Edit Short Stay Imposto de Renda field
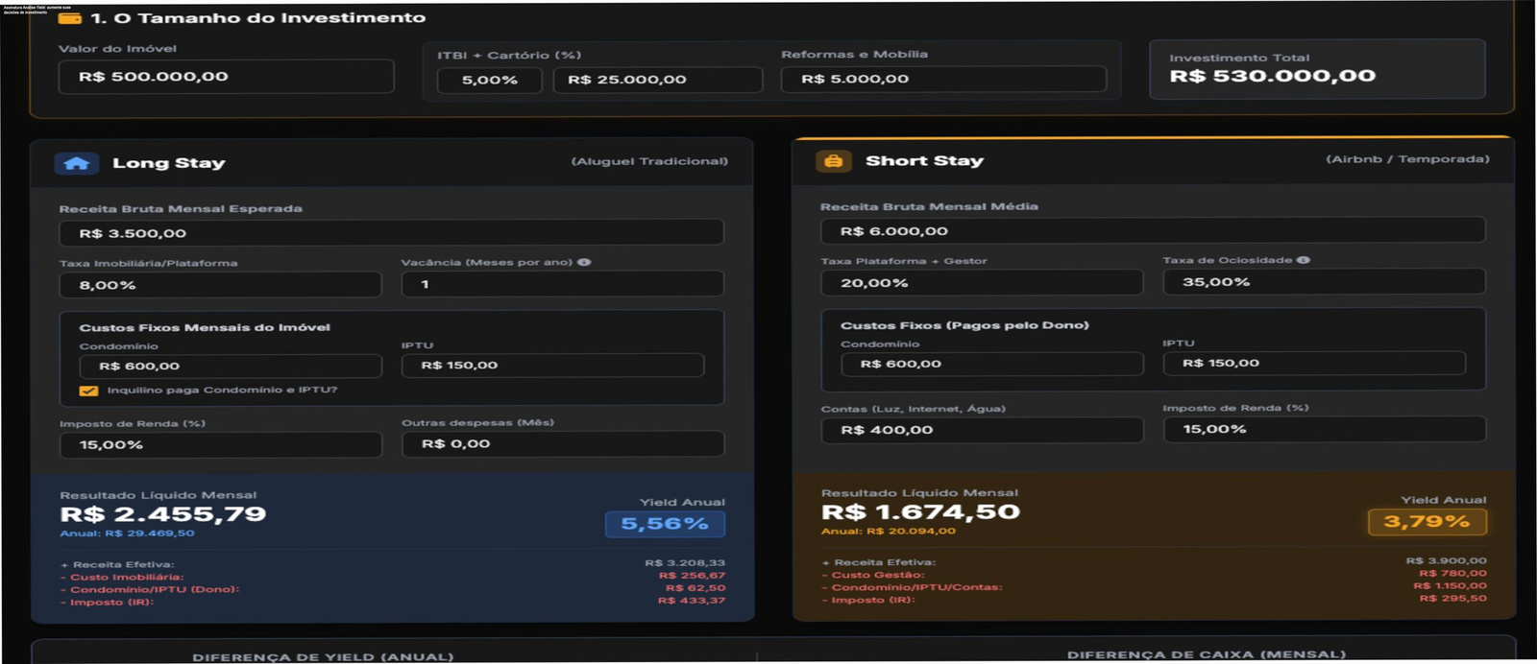 coord(1324,429)
